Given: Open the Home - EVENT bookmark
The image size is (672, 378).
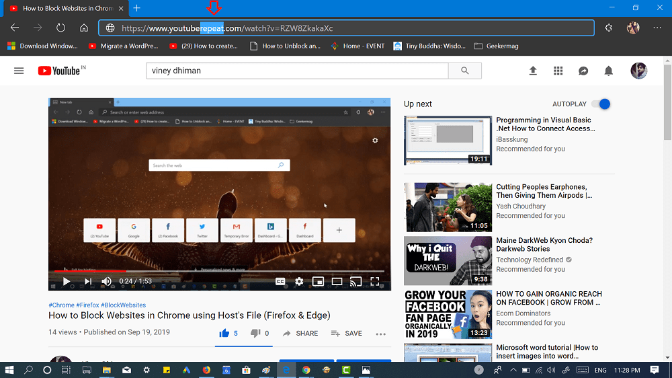Looking at the screenshot, I should pos(358,46).
